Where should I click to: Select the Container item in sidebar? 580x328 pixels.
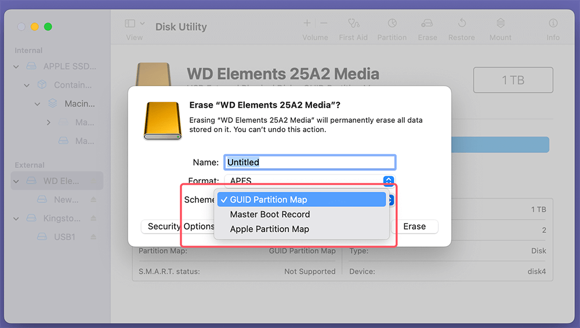pos(72,85)
